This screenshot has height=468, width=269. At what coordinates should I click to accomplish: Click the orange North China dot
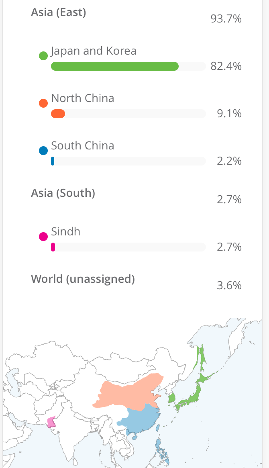(43, 103)
